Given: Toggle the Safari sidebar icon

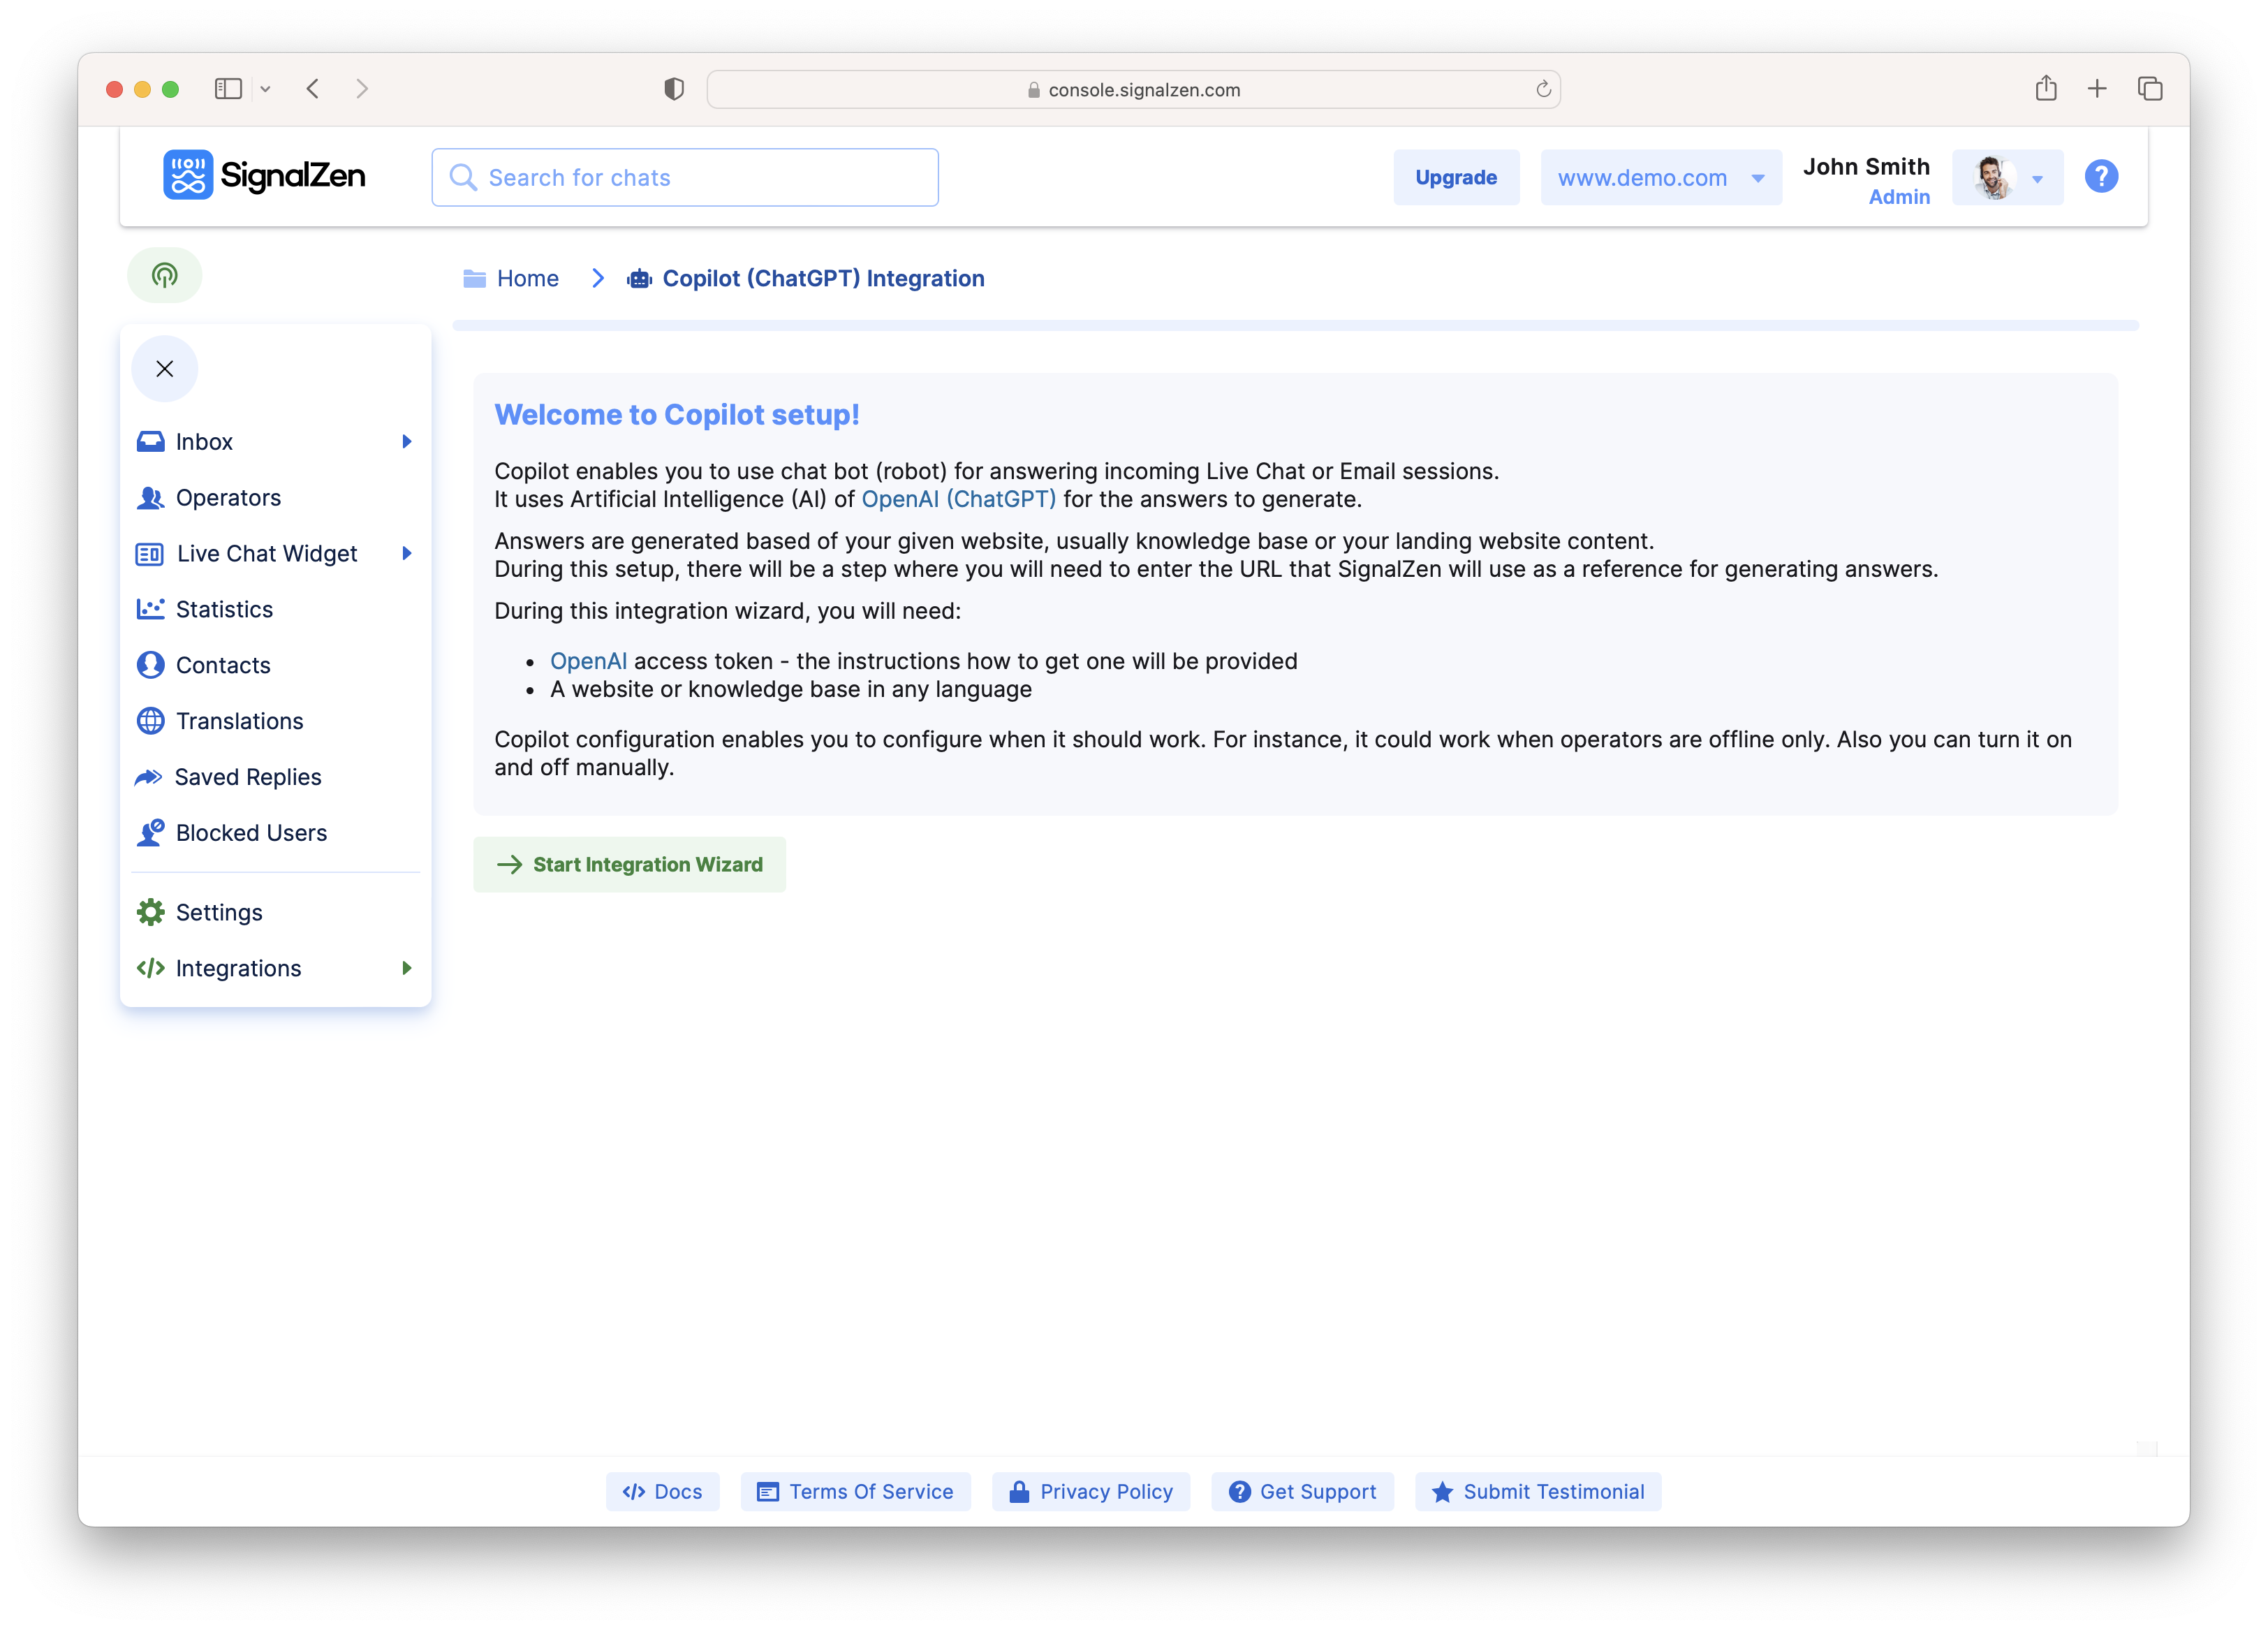Looking at the screenshot, I should click(x=228, y=89).
